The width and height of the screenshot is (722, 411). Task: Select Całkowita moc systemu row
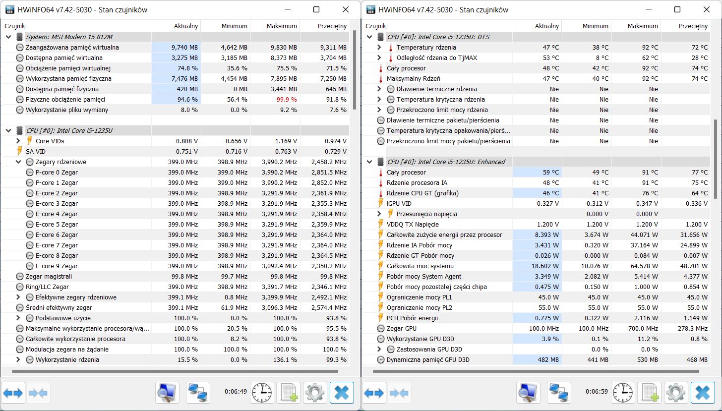click(537, 266)
